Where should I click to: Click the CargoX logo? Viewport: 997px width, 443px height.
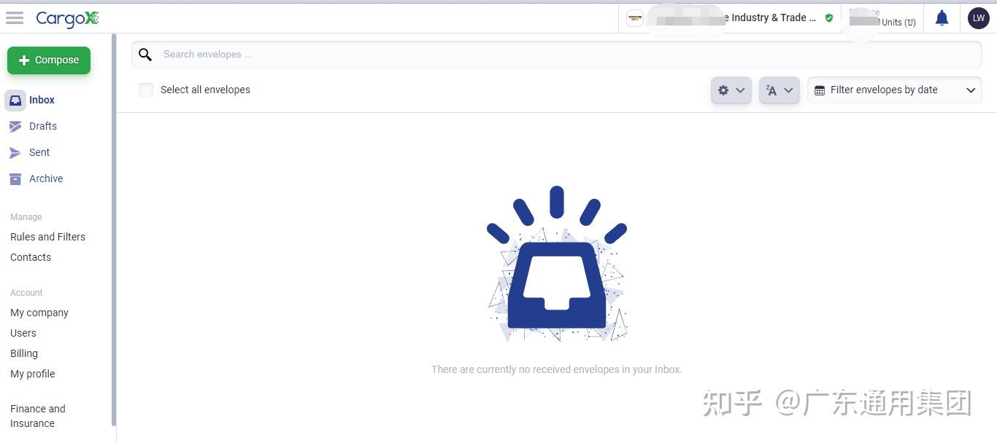click(67, 20)
